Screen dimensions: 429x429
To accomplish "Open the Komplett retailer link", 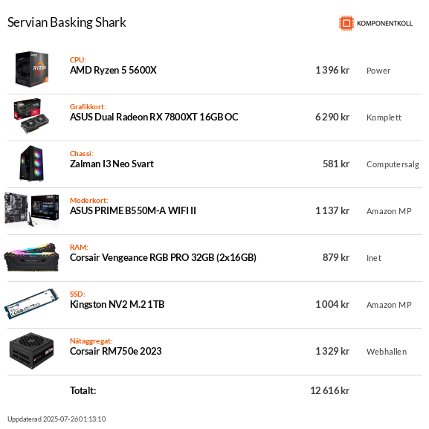I will [384, 117].
